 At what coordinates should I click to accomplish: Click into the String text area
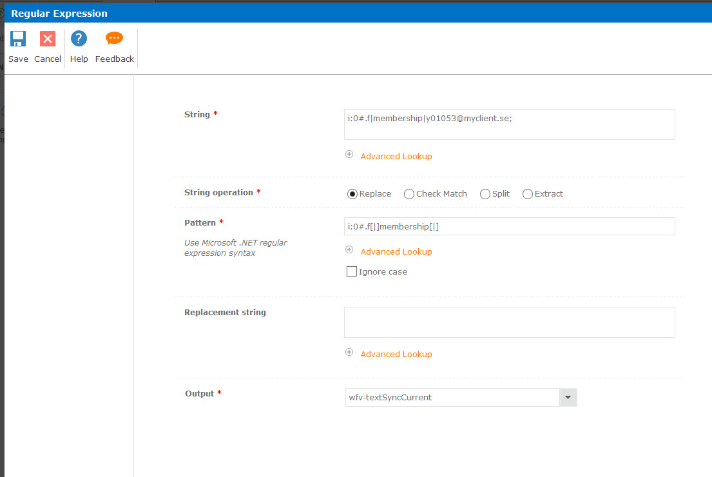[509, 124]
